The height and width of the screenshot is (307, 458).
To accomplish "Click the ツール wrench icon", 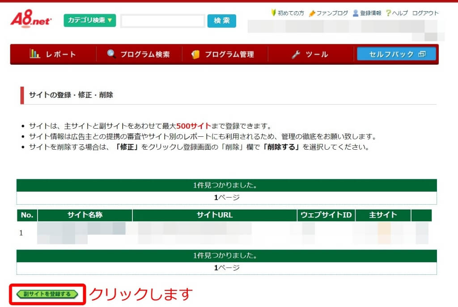I will pyautogui.click(x=296, y=54).
